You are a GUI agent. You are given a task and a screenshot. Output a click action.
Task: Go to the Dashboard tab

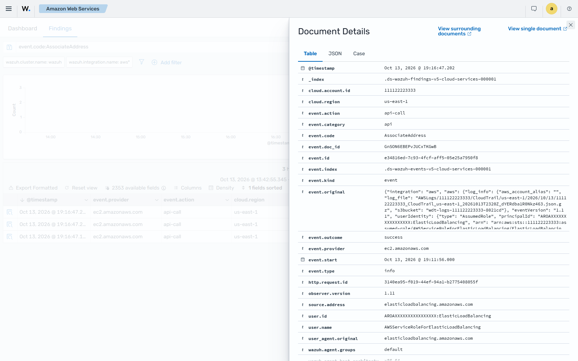(x=22, y=29)
